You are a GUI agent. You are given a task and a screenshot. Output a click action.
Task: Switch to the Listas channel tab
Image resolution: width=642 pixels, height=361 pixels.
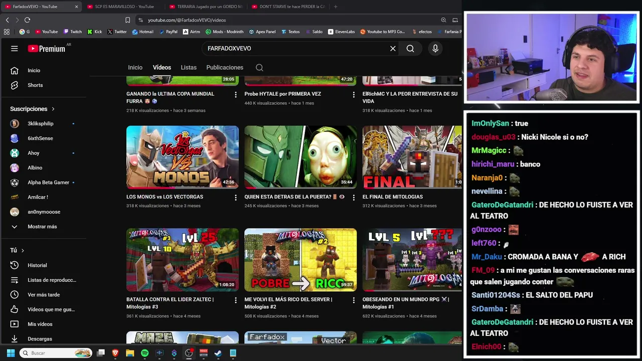[189, 68]
